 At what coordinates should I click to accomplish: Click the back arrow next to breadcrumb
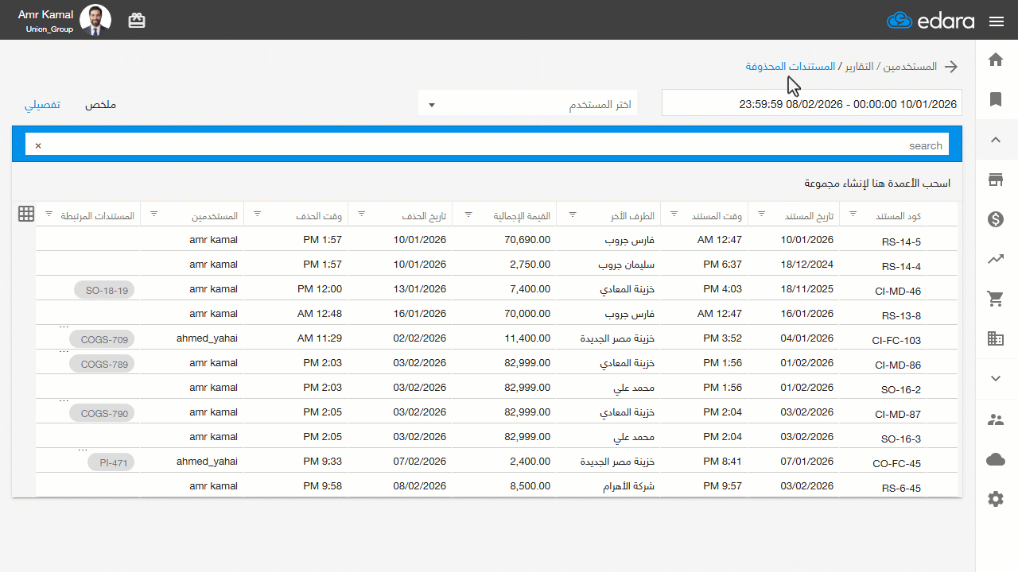tap(951, 67)
